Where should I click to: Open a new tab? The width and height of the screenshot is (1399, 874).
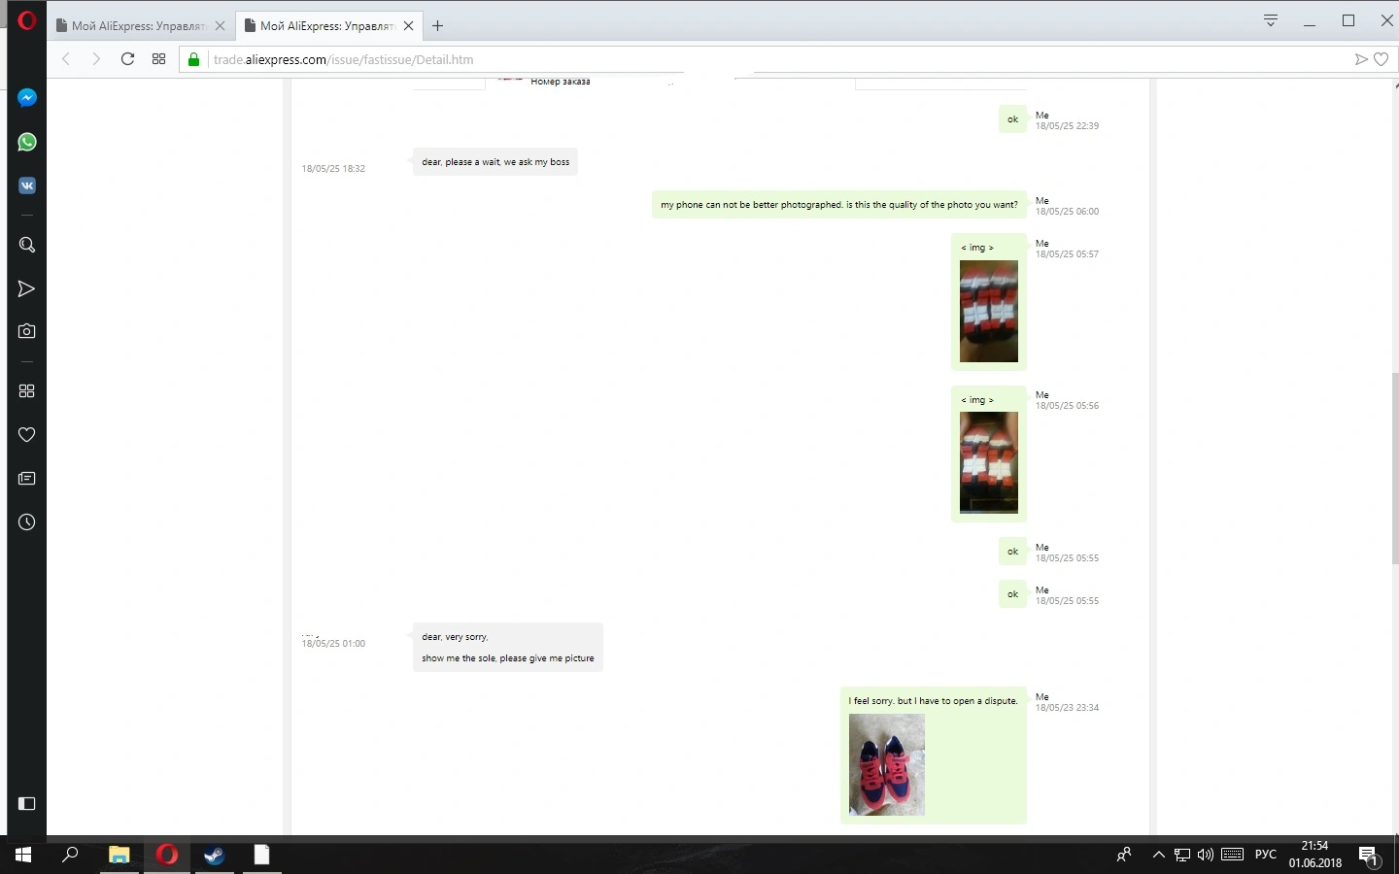coord(438,26)
